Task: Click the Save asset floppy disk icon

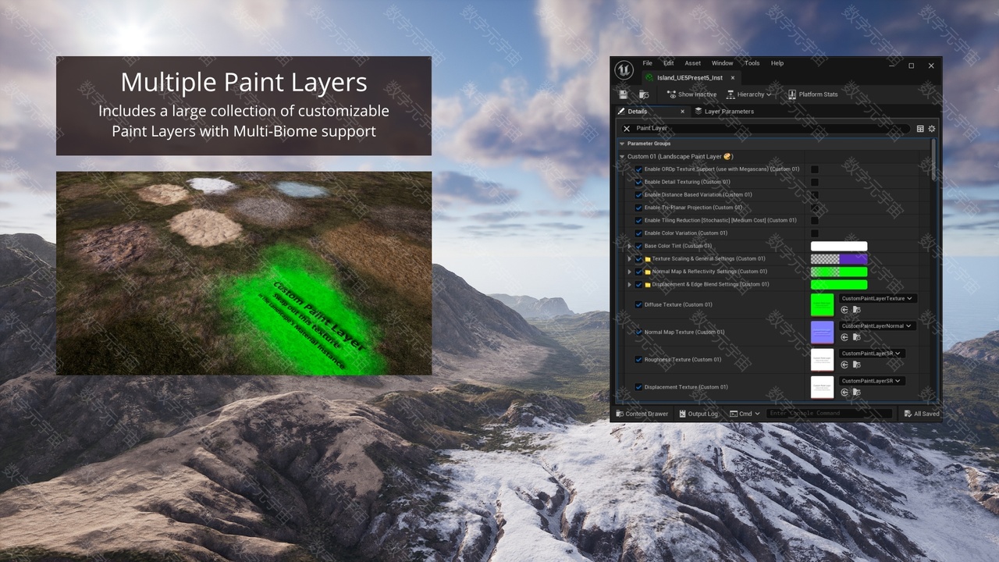Action: tap(623, 94)
